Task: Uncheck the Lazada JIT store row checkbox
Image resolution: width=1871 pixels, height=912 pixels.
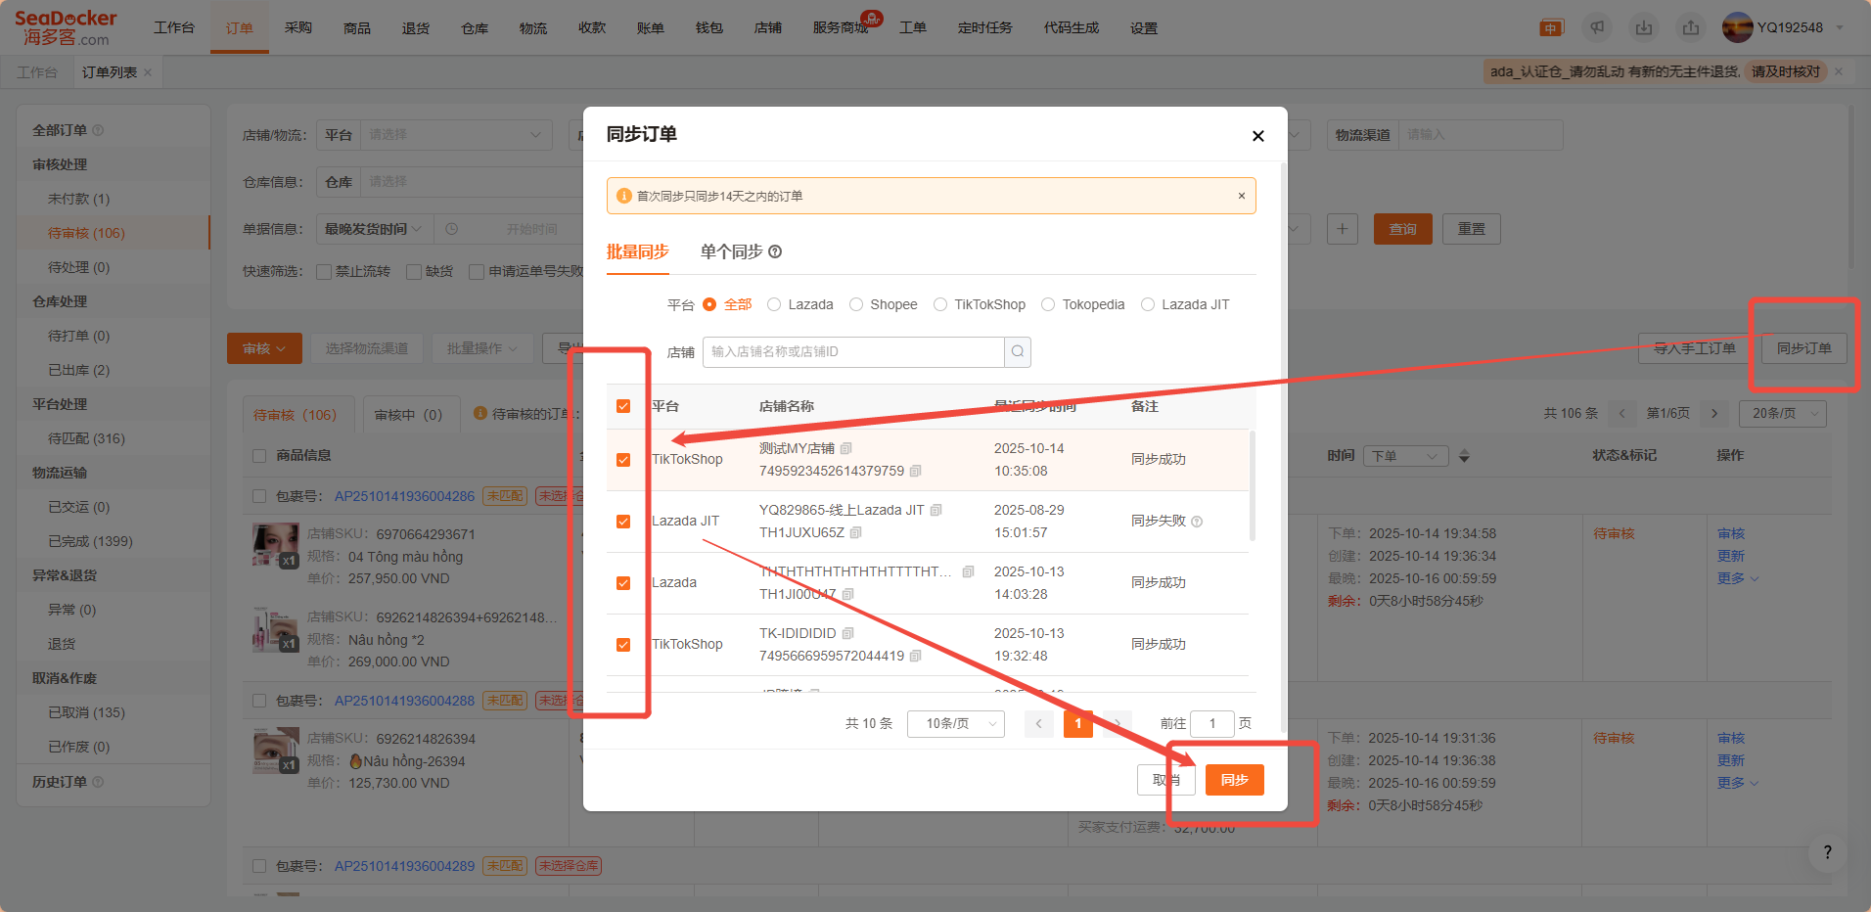Action: [x=623, y=522]
